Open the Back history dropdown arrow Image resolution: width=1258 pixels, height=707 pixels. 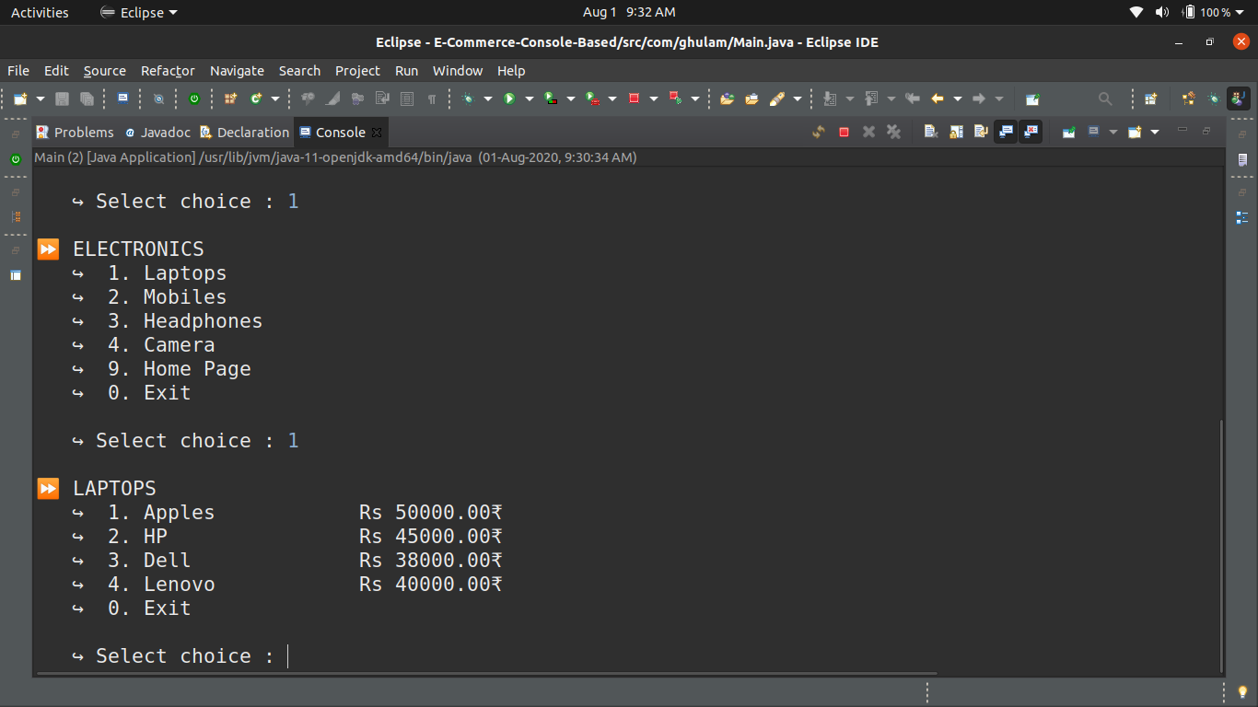click(958, 99)
